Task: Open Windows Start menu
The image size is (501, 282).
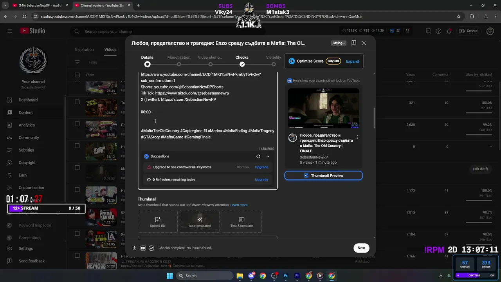Action: [169, 276]
